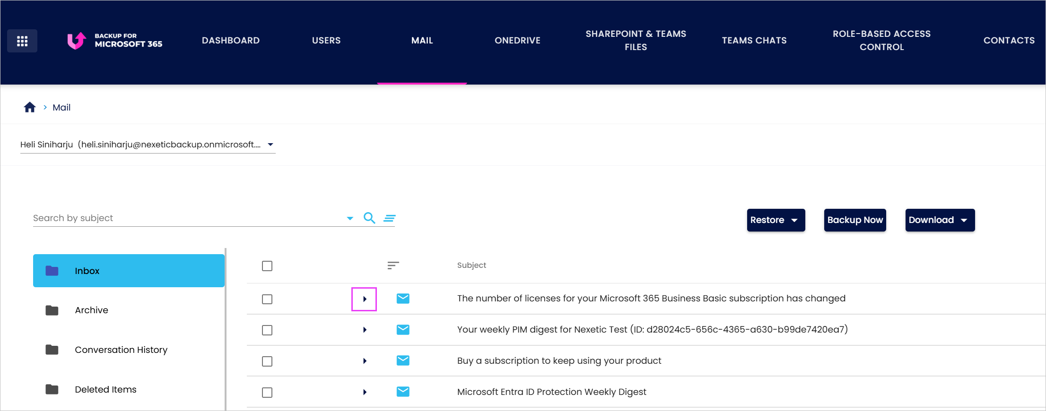This screenshot has height=411, width=1046.
Task: Click the Backup for Microsoft 365 logo
Action: 115,41
